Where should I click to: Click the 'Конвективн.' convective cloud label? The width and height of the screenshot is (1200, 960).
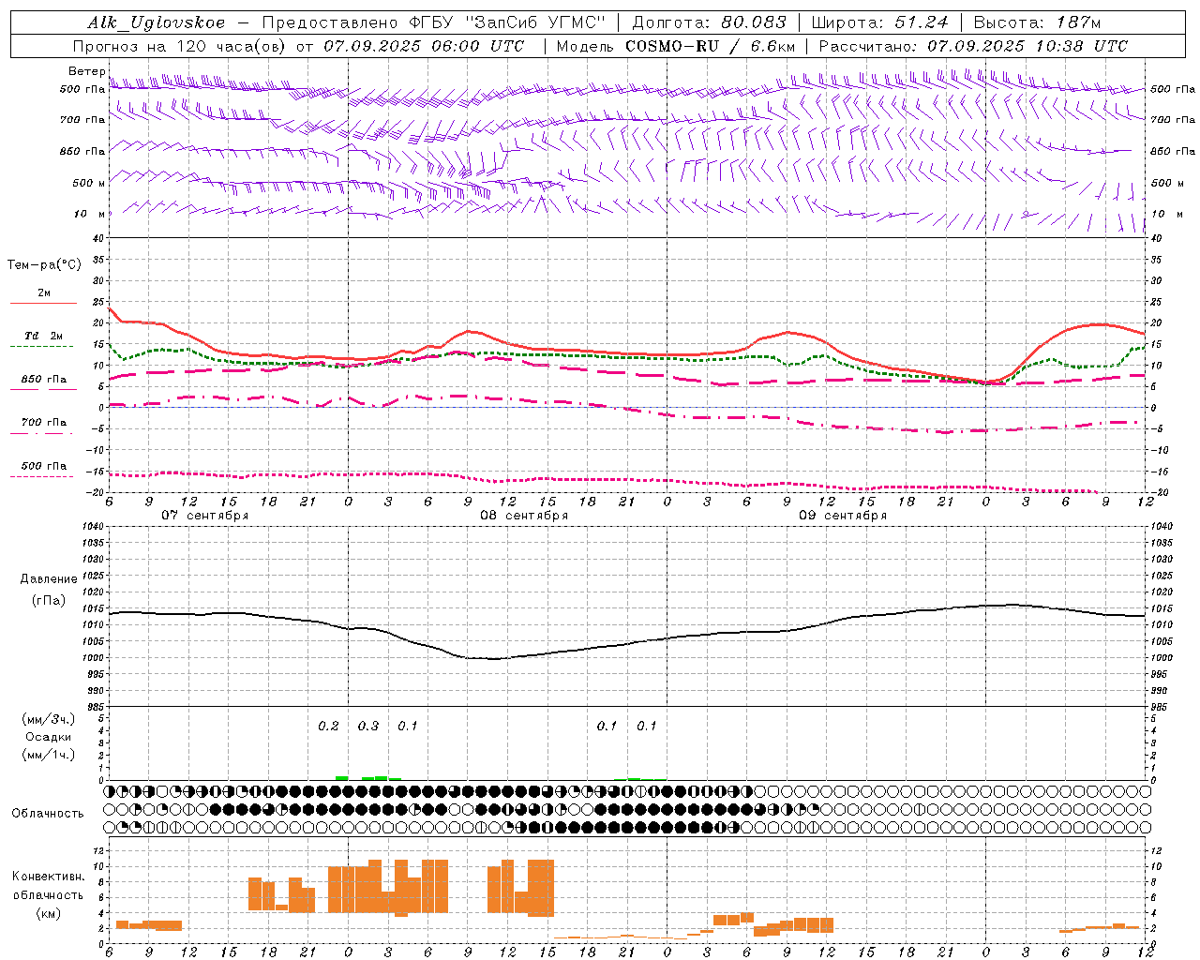49,877
